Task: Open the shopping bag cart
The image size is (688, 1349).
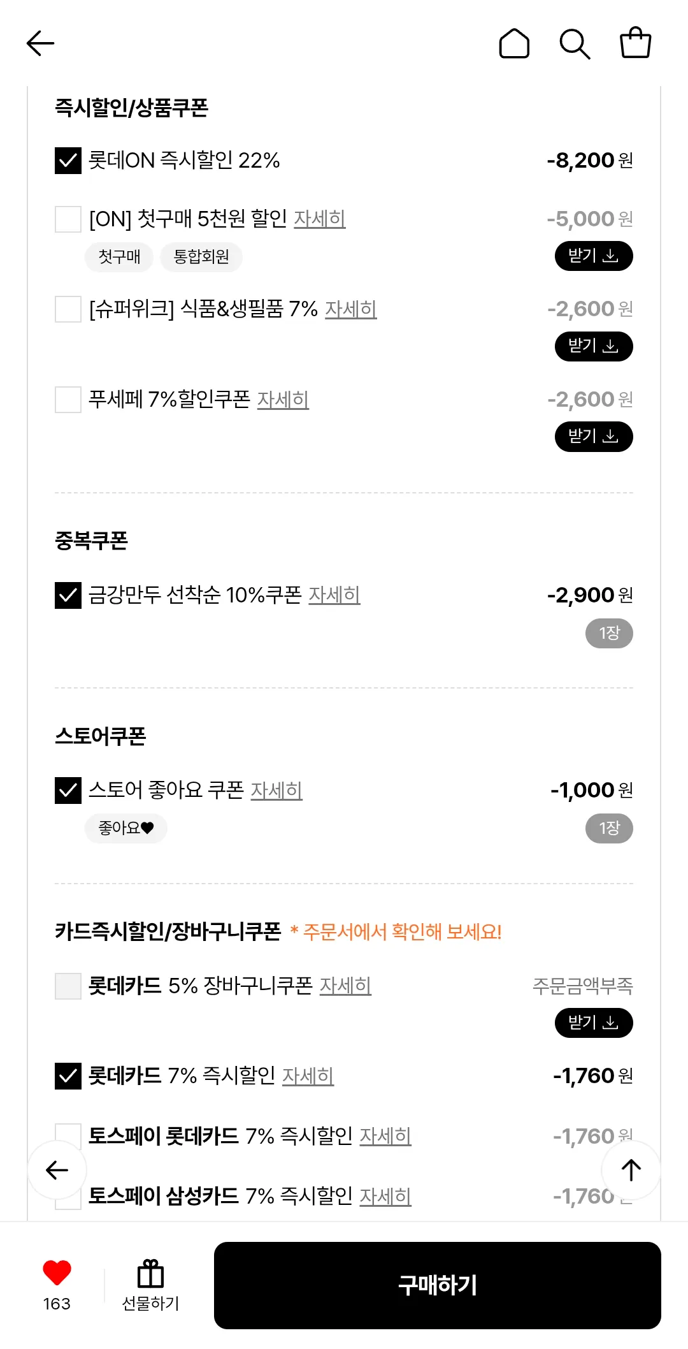Action: (x=635, y=43)
